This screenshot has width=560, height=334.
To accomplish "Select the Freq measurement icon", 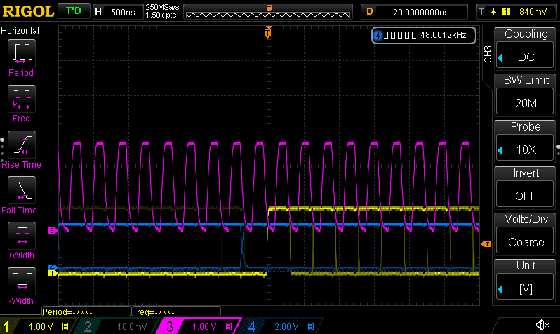I will coord(21,98).
